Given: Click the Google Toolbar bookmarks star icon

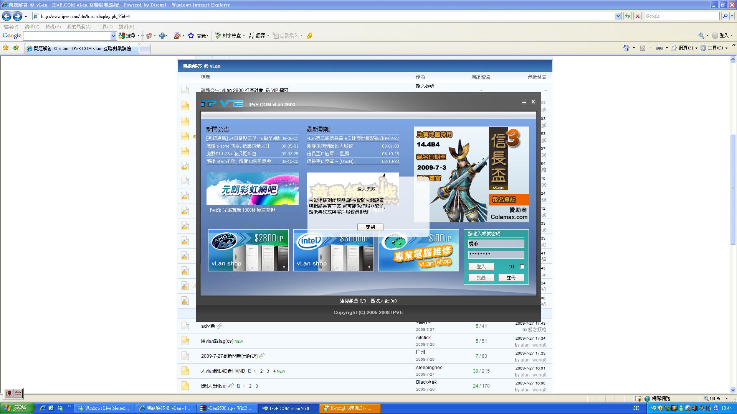Looking at the screenshot, I should [191, 36].
